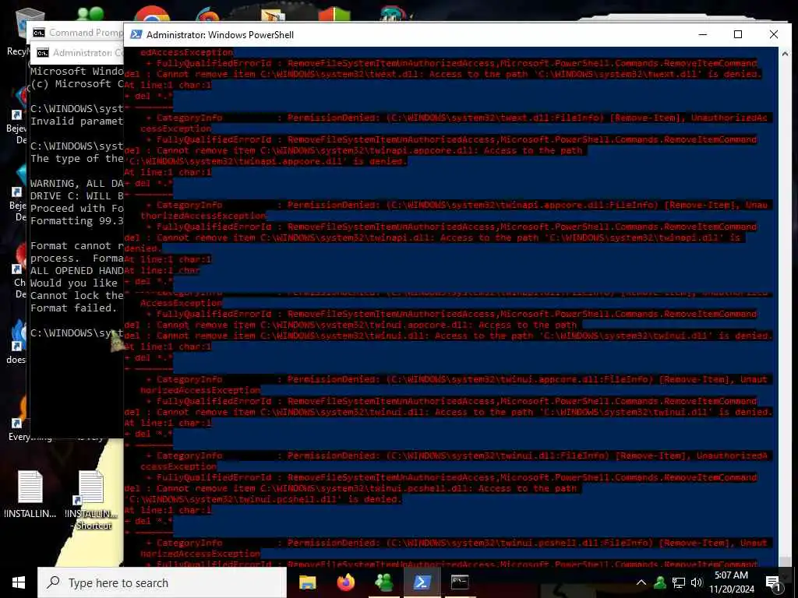This screenshot has height=598, width=798.
Task: Click the Command Prompt window title icon
Action: click(x=39, y=33)
